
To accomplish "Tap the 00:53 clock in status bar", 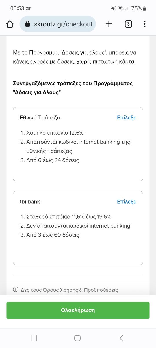I will [x=17, y=8].
